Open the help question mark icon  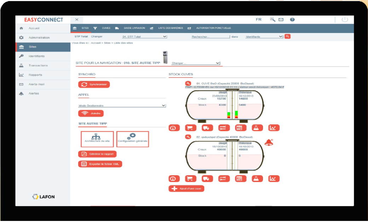[292, 20]
